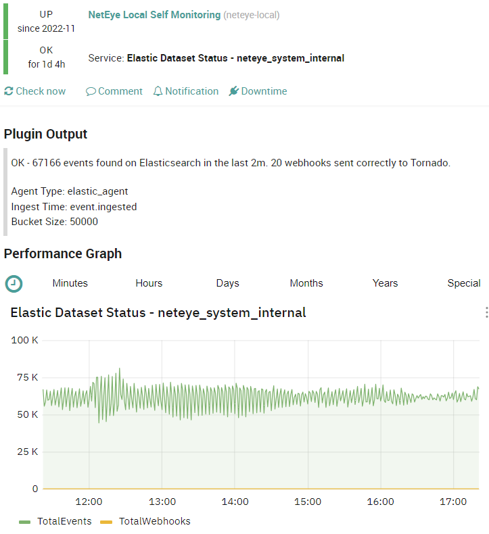Select the Years time range tab
The height and width of the screenshot is (534, 489).
[385, 283]
